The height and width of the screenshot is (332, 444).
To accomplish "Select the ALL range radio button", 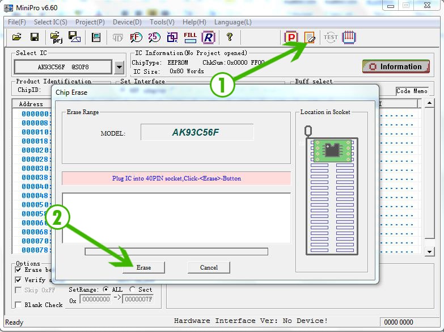I will 105,289.
